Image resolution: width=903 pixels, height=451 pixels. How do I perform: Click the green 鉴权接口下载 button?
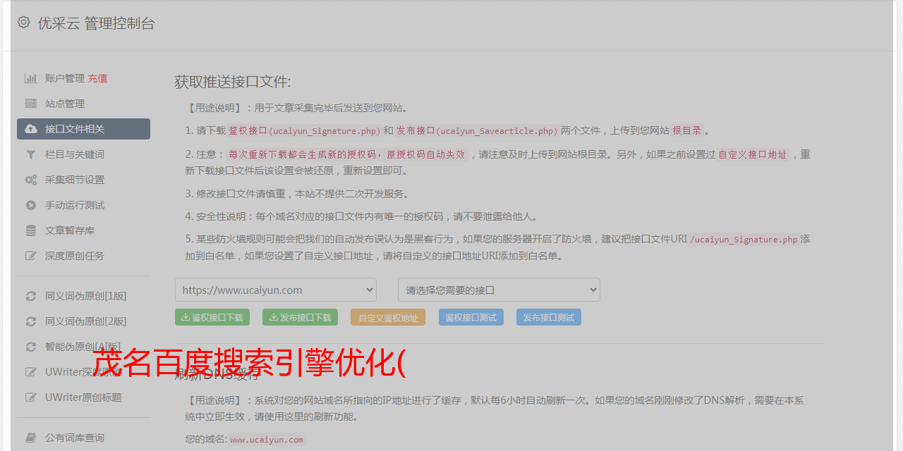[212, 317]
